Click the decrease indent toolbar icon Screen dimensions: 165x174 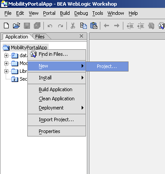[130, 26]
